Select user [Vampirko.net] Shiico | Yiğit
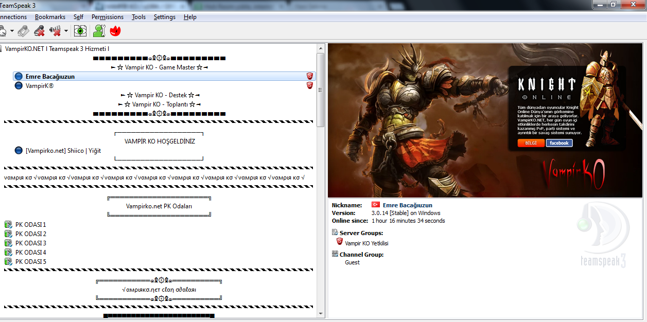 [x=63, y=151]
